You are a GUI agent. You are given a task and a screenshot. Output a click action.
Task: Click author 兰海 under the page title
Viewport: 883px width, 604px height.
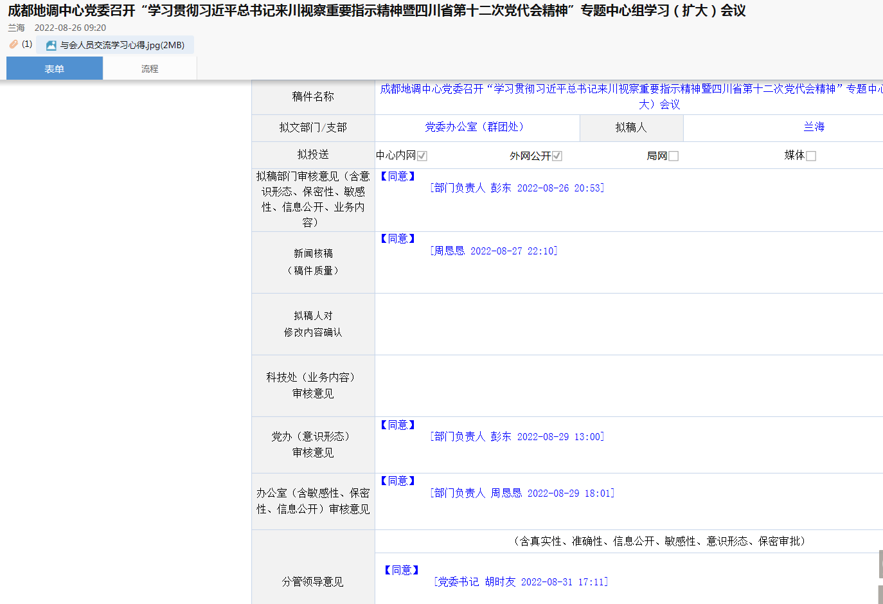point(17,28)
